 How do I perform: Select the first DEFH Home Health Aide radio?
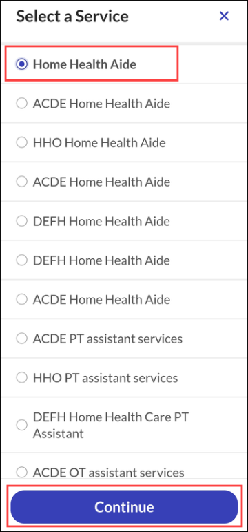click(x=21, y=221)
